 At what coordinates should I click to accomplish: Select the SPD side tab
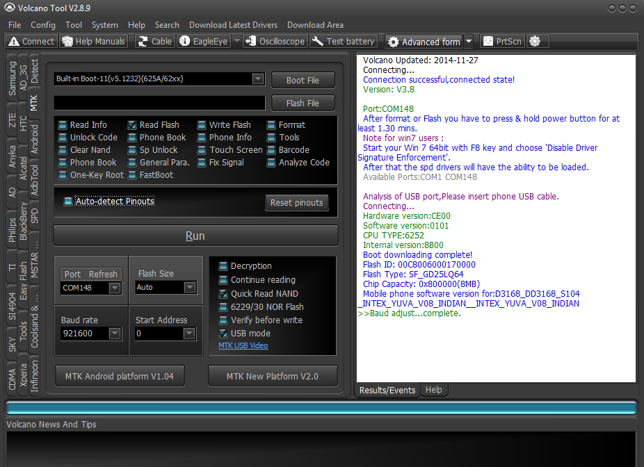click(34, 216)
